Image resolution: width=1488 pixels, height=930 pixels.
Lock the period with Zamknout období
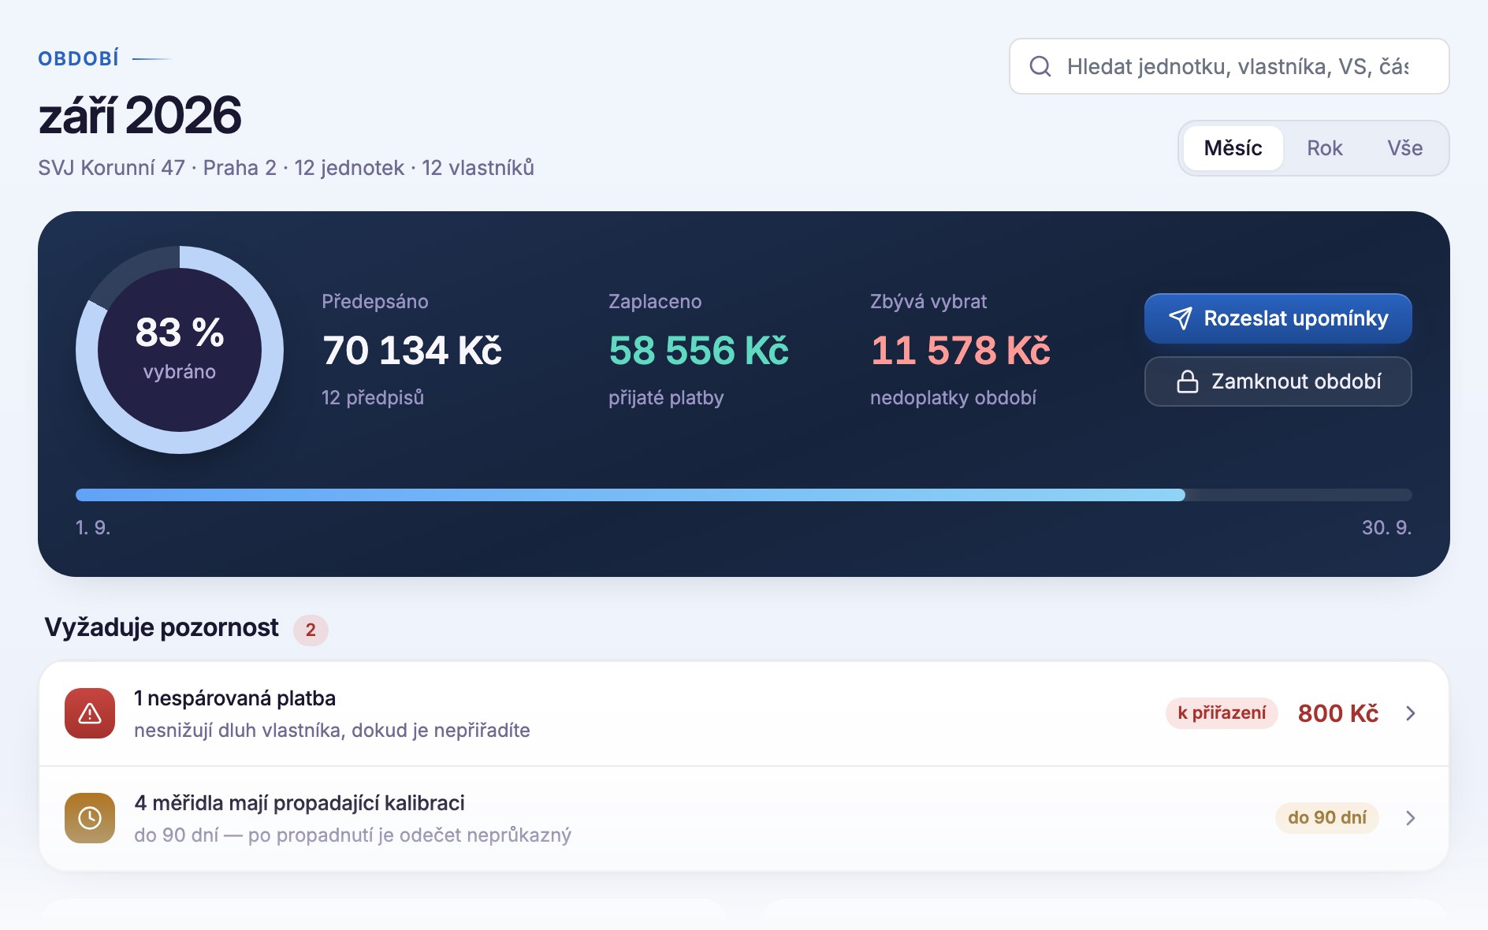(1278, 381)
